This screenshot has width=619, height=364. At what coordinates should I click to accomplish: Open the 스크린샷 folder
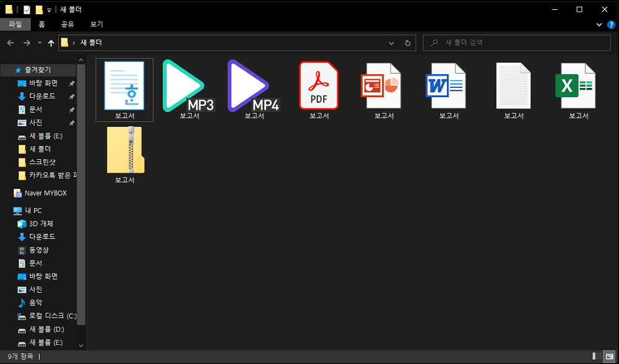click(x=42, y=162)
